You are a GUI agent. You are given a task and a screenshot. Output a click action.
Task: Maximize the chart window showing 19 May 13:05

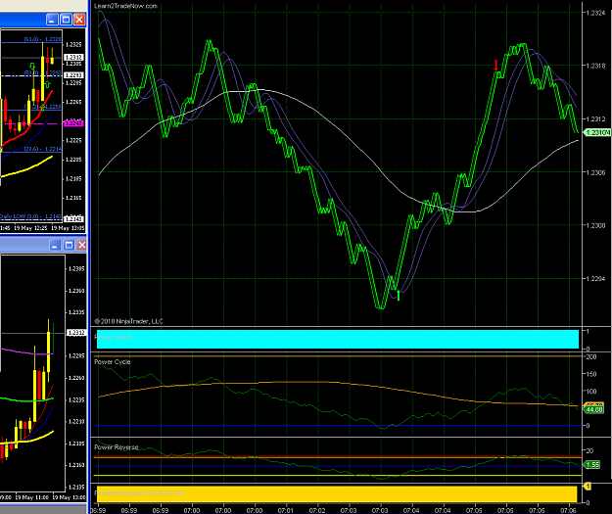coord(66,20)
